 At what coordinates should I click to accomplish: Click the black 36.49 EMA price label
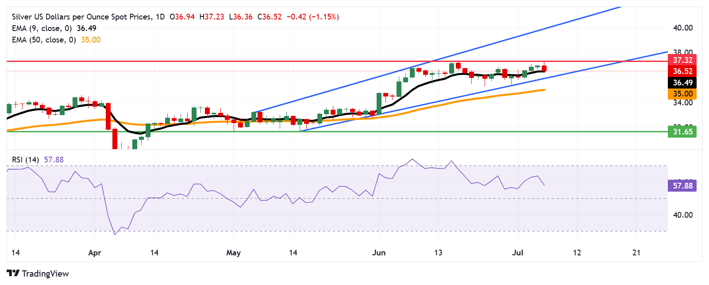pos(682,83)
